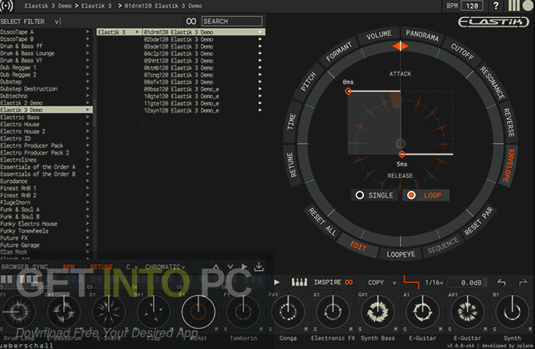Open the Copy dropdown
Image resolution: width=535 pixels, height=349 pixels.
(x=382, y=283)
